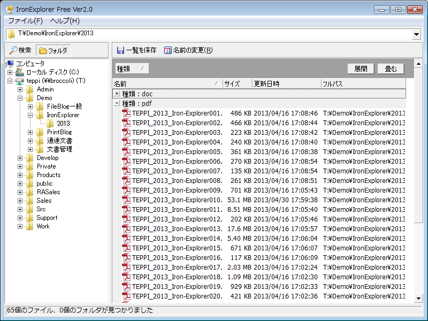This screenshot has width=428, height=321.
Task: Click the magnifier icon on 検索 tab
Action: click(x=13, y=50)
